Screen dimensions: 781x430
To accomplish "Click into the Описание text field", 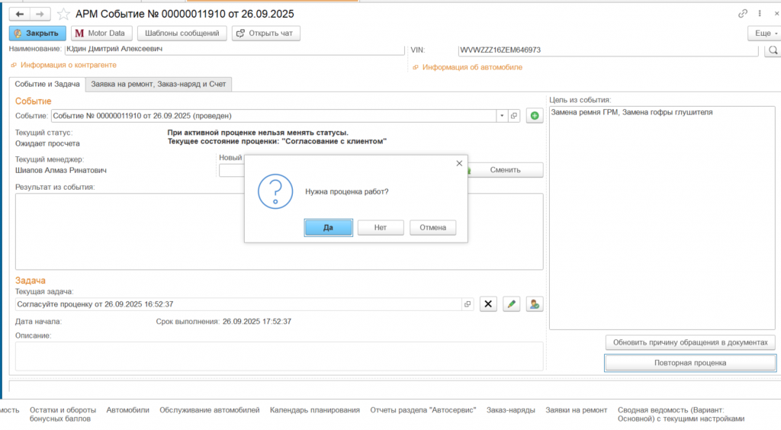I will tap(278, 356).
